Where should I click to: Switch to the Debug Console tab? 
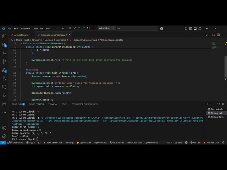37,104
